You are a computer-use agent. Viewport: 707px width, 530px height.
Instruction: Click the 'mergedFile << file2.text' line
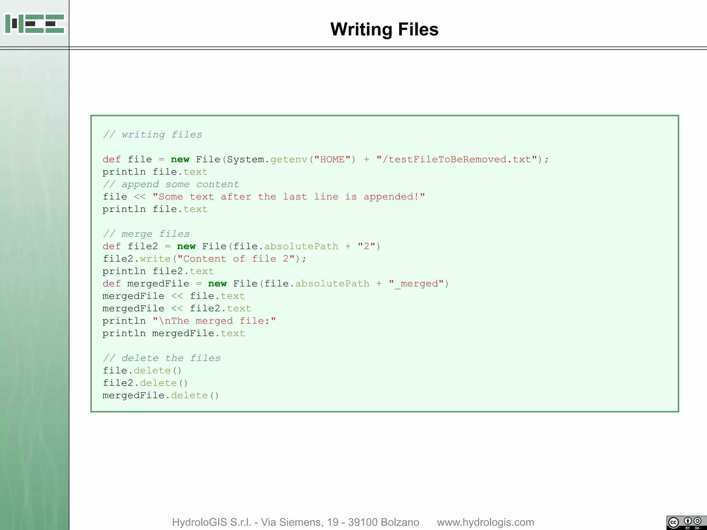(x=177, y=308)
